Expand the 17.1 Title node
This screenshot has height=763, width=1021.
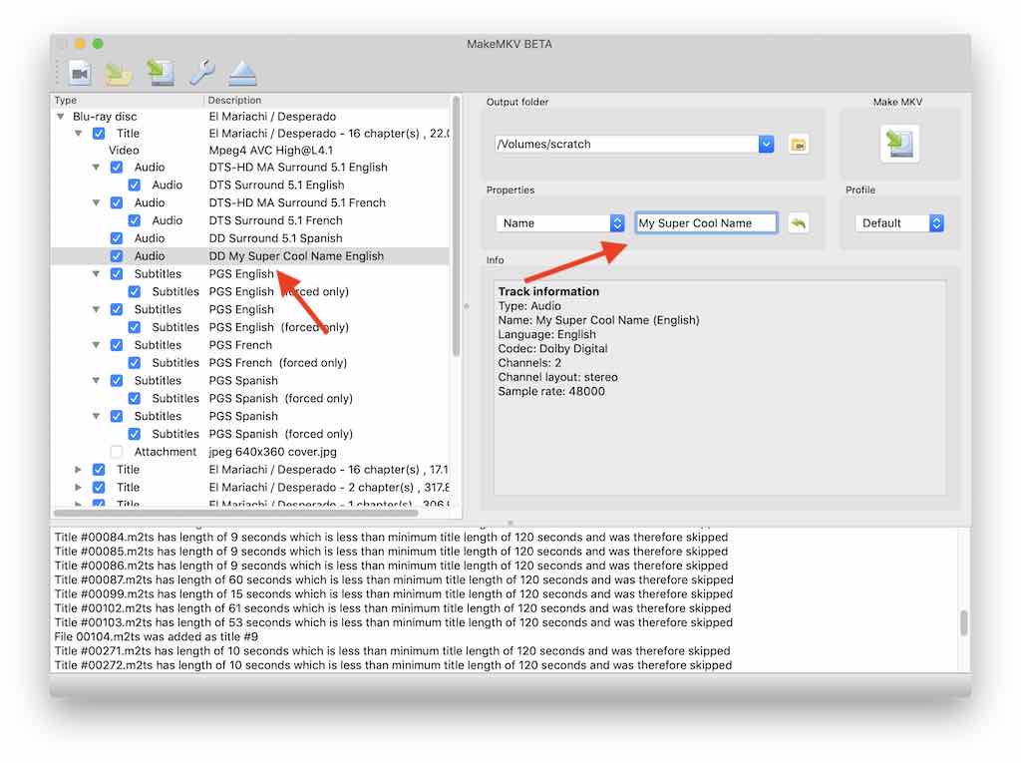pos(78,469)
